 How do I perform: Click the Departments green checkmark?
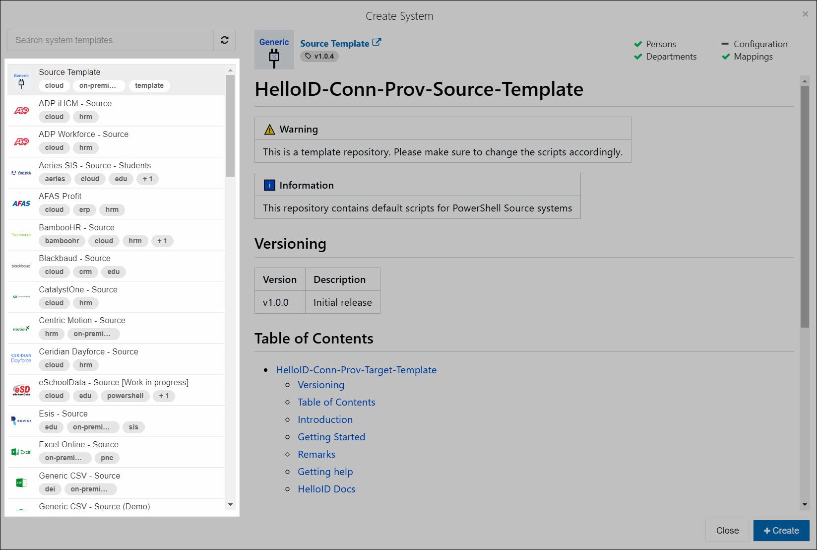[x=638, y=57]
